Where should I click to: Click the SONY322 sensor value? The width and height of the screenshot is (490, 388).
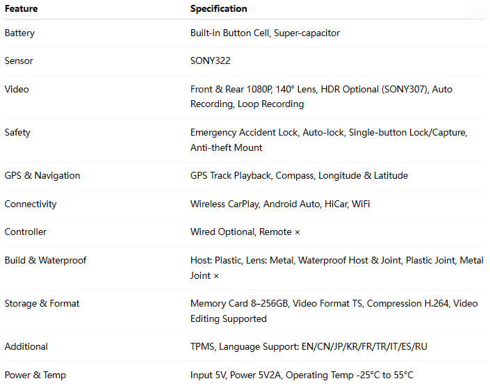coord(210,61)
